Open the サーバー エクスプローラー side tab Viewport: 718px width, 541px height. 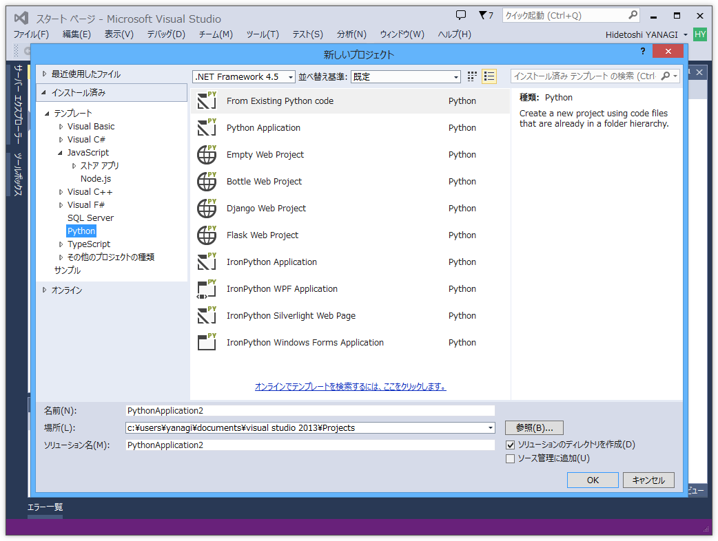(18, 104)
